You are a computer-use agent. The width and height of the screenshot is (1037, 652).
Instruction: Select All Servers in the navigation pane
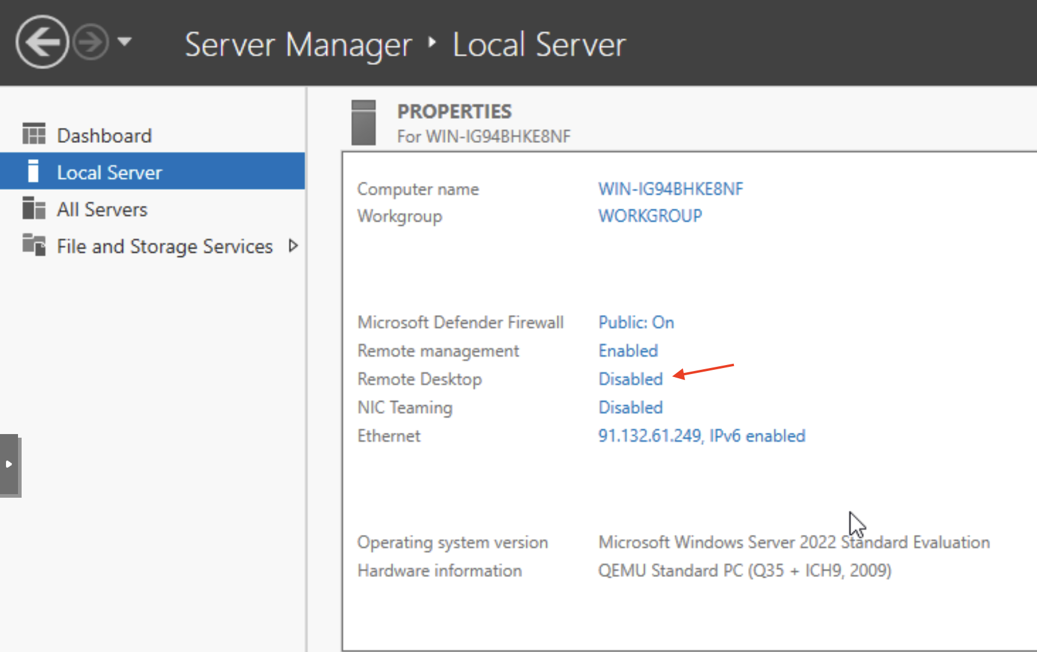102,210
